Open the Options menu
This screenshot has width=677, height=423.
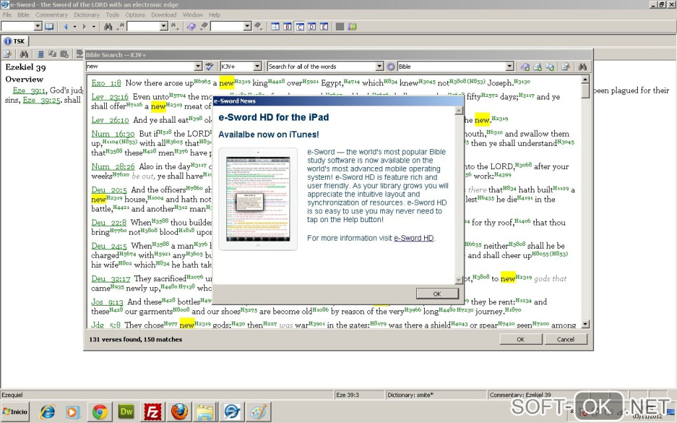coord(135,15)
